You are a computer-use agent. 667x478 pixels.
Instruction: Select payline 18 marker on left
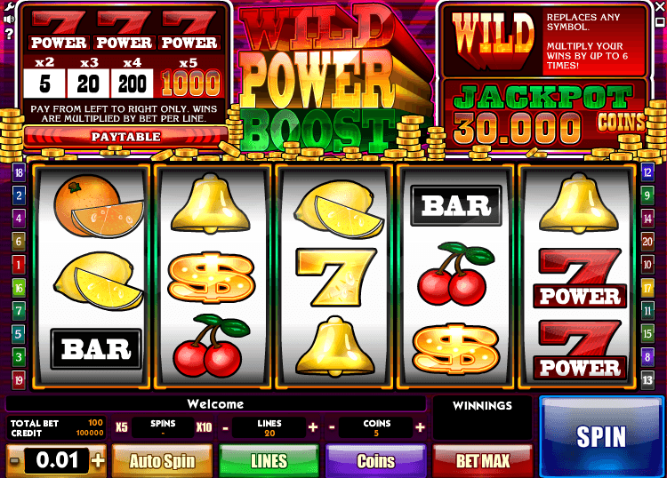pyautogui.click(x=19, y=173)
